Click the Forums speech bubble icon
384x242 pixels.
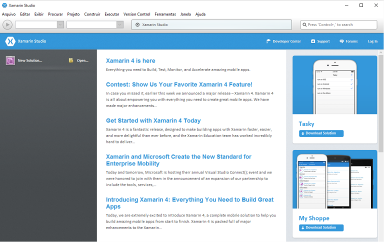(341, 41)
